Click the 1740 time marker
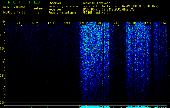170x108 pixels. coord(164,23)
